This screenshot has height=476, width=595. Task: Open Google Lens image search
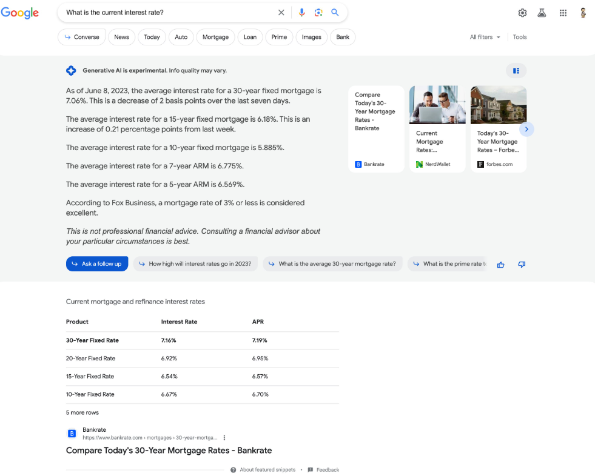(318, 12)
